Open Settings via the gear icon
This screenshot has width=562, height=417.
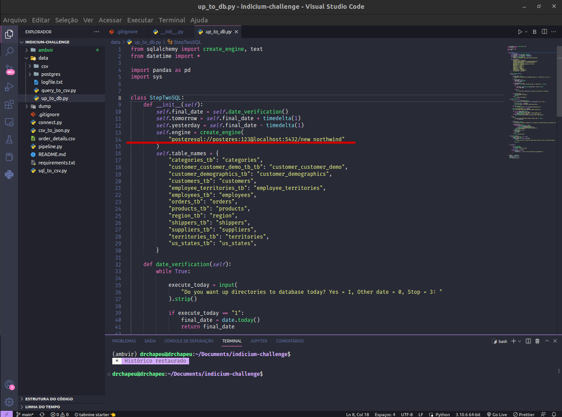[x=9, y=402]
